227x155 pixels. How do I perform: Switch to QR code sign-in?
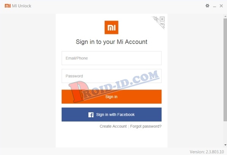(x=159, y=22)
